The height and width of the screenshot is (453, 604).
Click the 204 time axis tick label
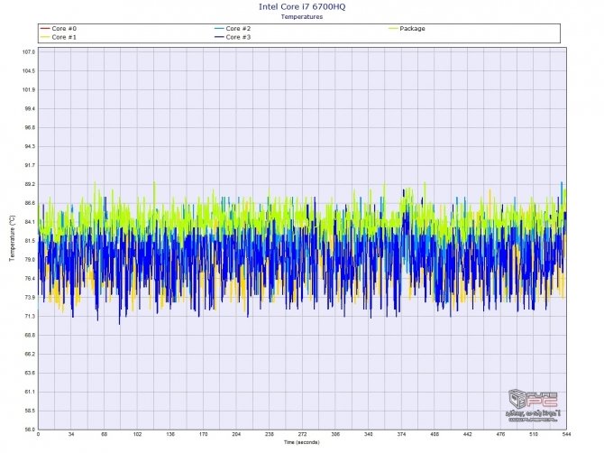pos(236,434)
